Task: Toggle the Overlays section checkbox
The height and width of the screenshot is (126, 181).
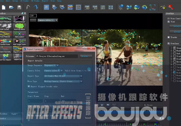Action: pyautogui.click(x=169, y=43)
